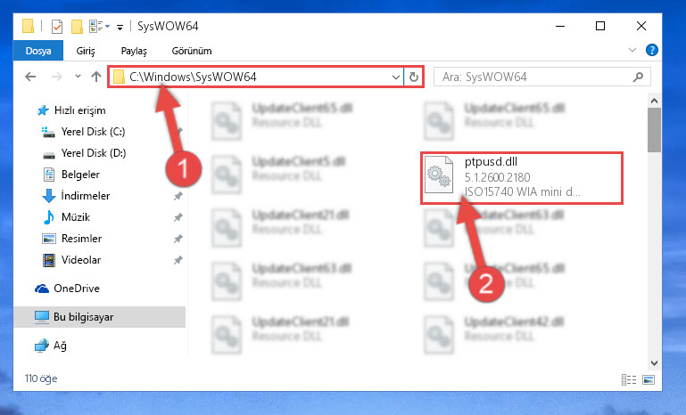Switch to details list view
Viewport: 686px width, 415px height.
click(629, 379)
